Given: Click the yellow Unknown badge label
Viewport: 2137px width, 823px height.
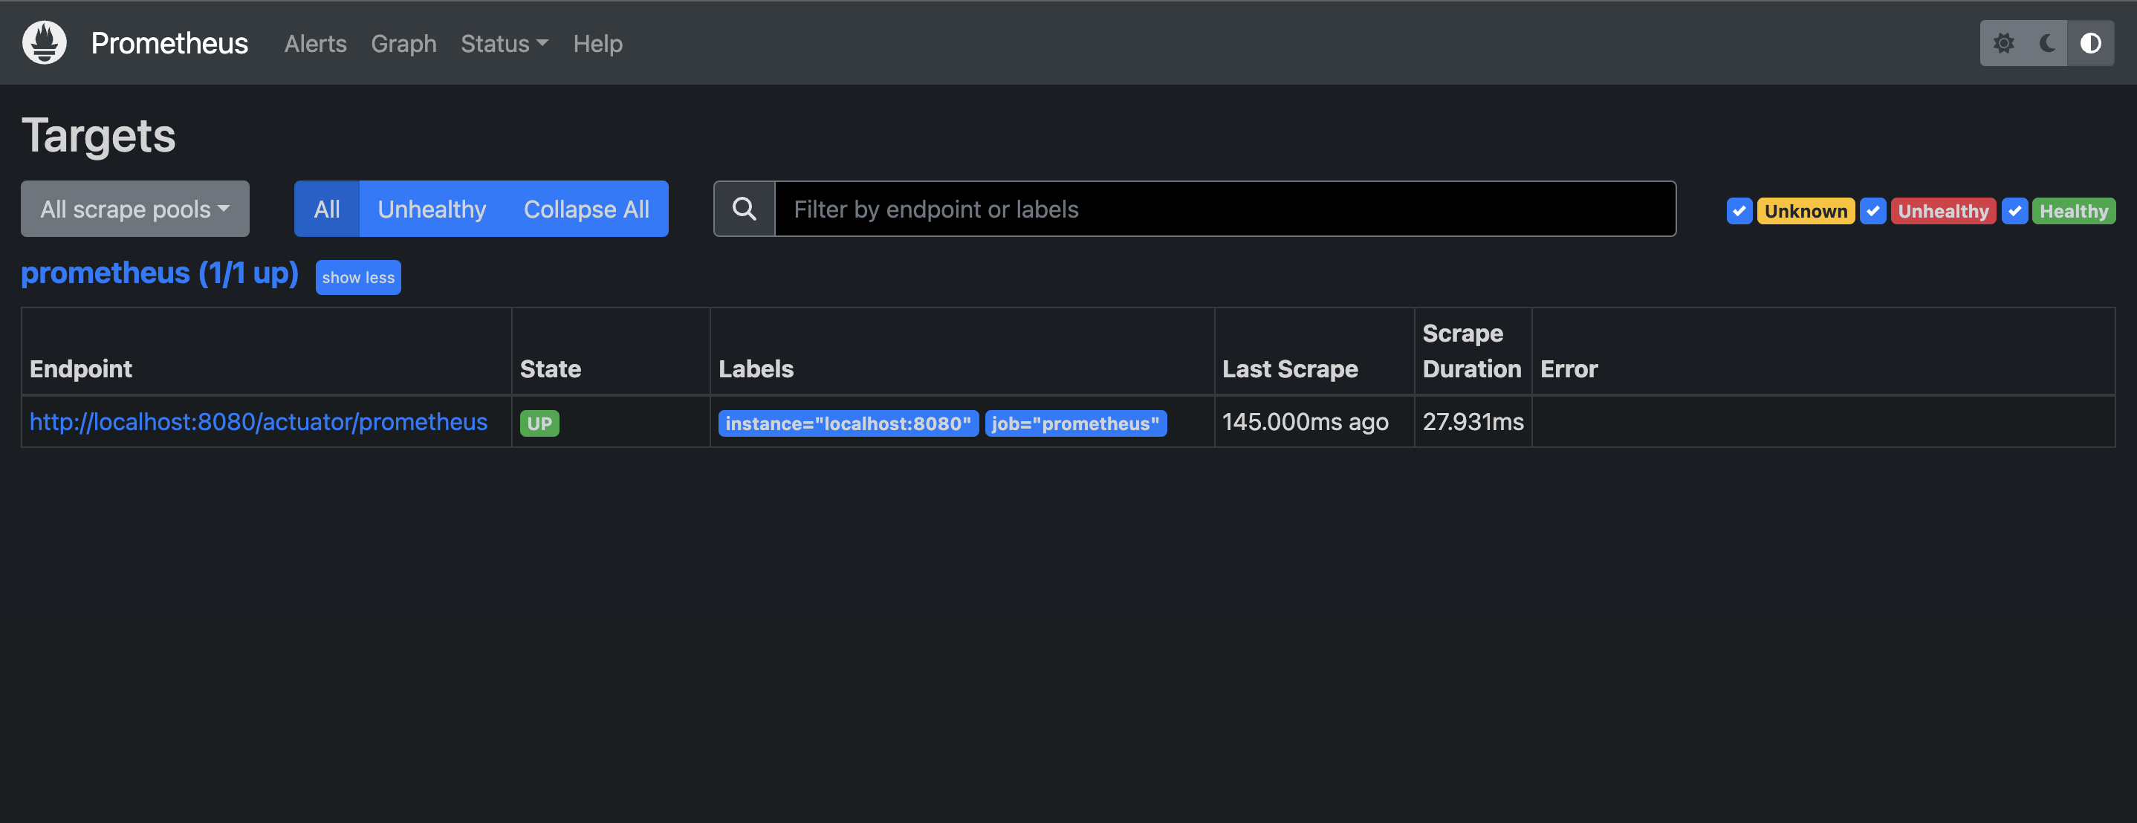Looking at the screenshot, I should point(1805,211).
